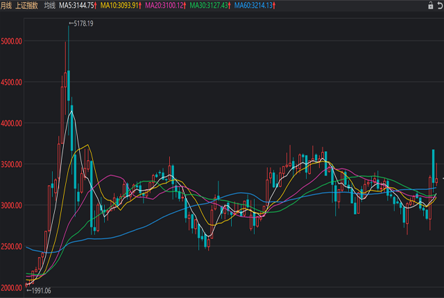444x298 pixels.
Task: Click the 4000.00 price axis label
Action: [11, 123]
